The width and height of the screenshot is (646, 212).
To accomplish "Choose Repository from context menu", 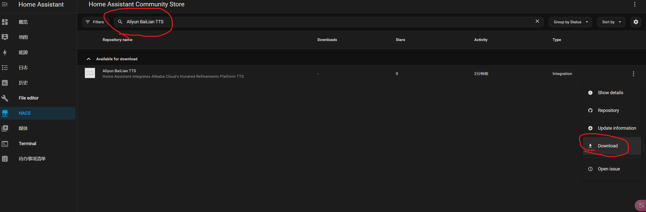I will pos(612,110).
